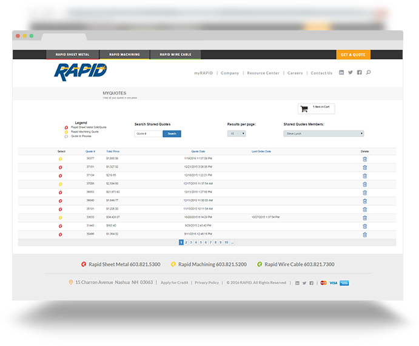The image size is (419, 346).
Task: Delete the quote priced $1,364.32
Action: (364, 235)
